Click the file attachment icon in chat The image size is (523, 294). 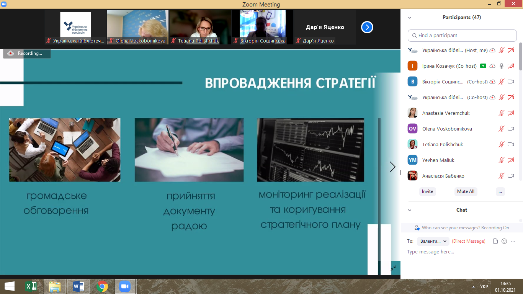[495, 241]
